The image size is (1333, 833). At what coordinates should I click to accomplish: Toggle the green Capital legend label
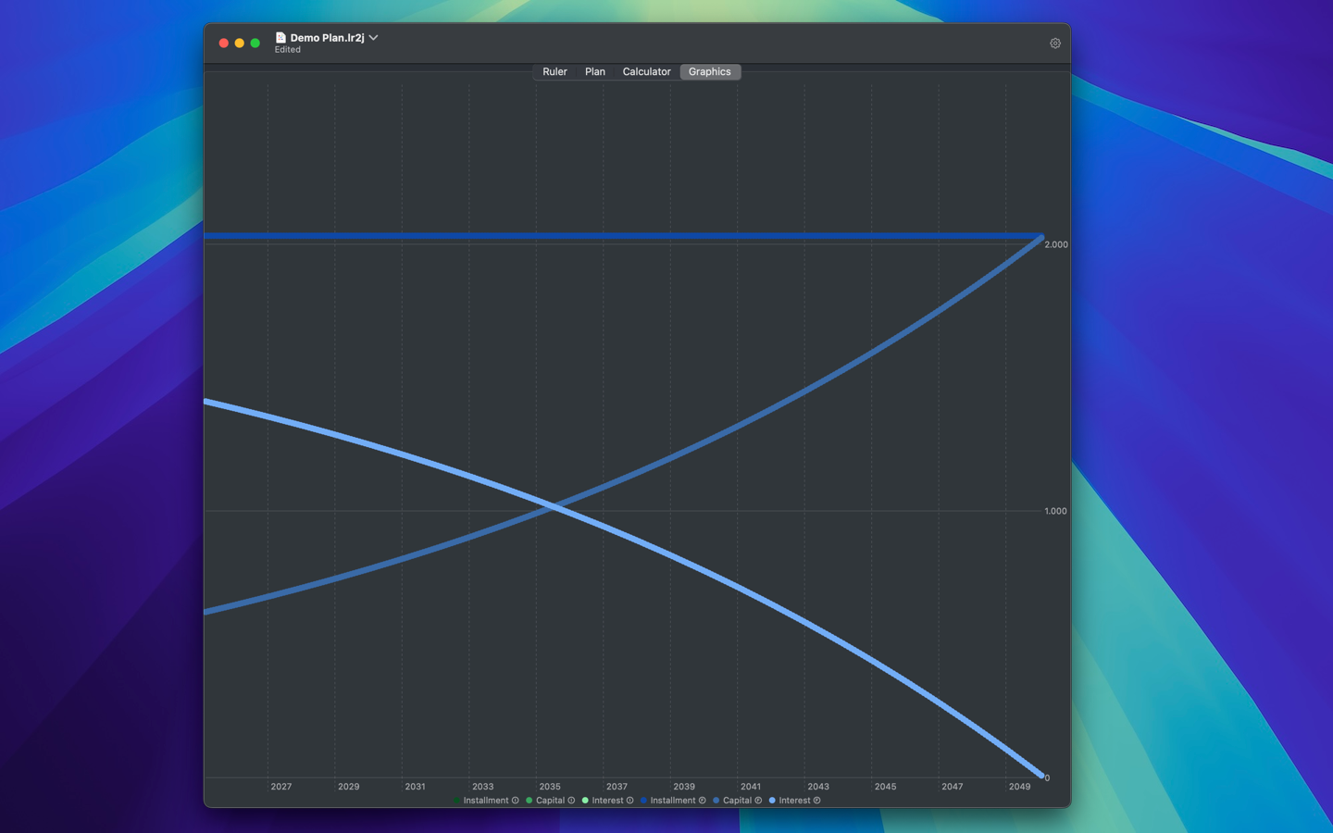click(x=550, y=801)
